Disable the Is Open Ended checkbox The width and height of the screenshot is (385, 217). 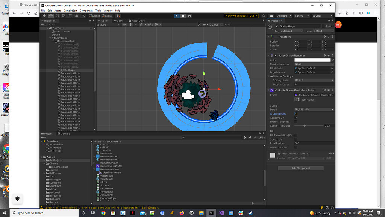pyautogui.click(x=296, y=113)
